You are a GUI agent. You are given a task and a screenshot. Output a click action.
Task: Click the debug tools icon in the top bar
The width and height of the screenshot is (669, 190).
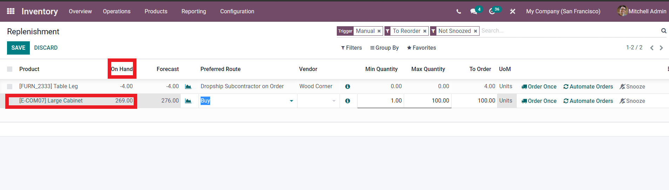pyautogui.click(x=513, y=12)
